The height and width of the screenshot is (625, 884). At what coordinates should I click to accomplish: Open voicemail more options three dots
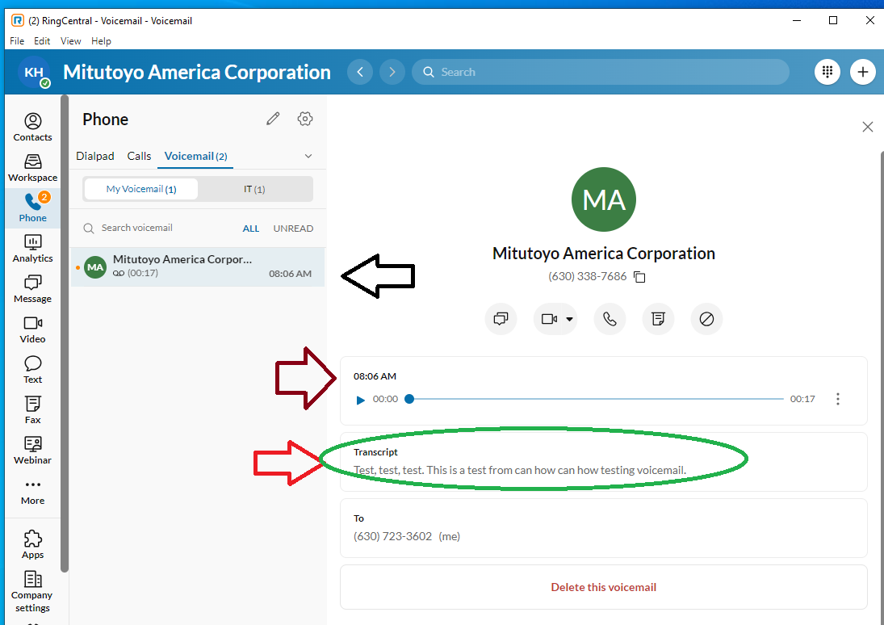pos(838,399)
